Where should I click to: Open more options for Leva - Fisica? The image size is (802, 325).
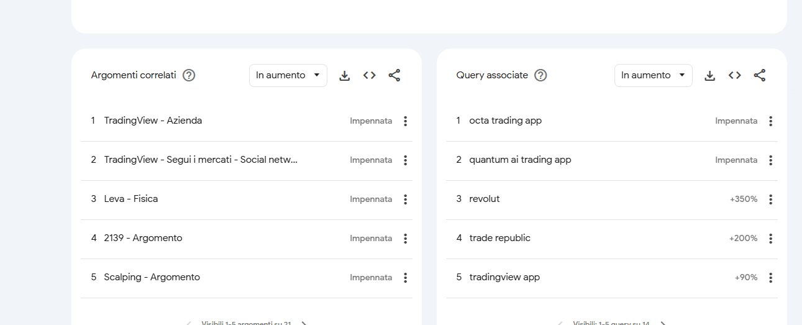click(405, 199)
